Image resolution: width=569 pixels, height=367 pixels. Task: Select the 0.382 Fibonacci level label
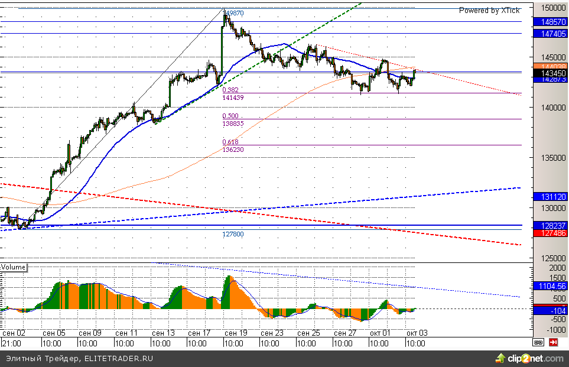click(x=230, y=90)
